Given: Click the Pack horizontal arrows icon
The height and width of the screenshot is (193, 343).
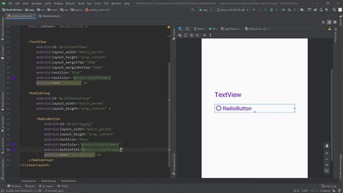Looking at the screenshot, I should click(205, 35).
